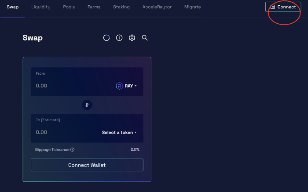Open swap settings gear icon

tap(132, 38)
